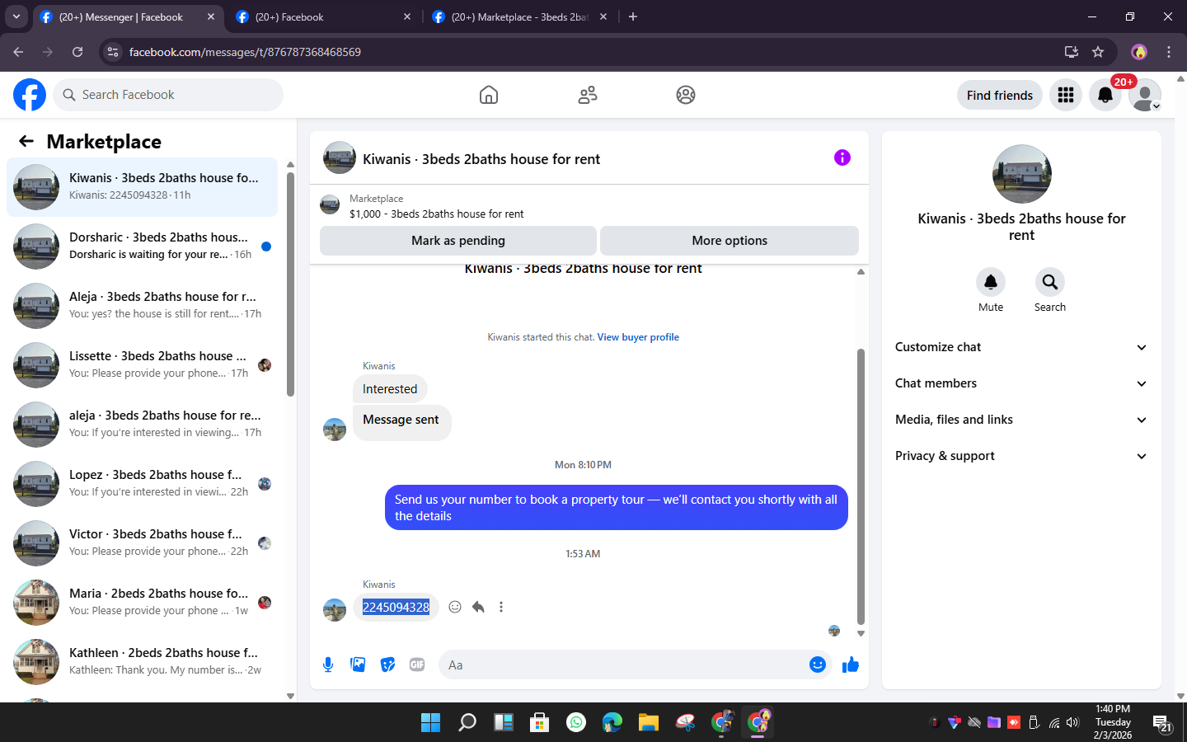This screenshot has height=742, width=1187.
Task: Search in the Kiwanis conversation
Action: click(1050, 282)
